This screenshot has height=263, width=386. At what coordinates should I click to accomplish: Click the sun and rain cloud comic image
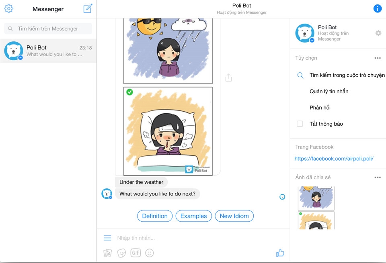[168, 51]
